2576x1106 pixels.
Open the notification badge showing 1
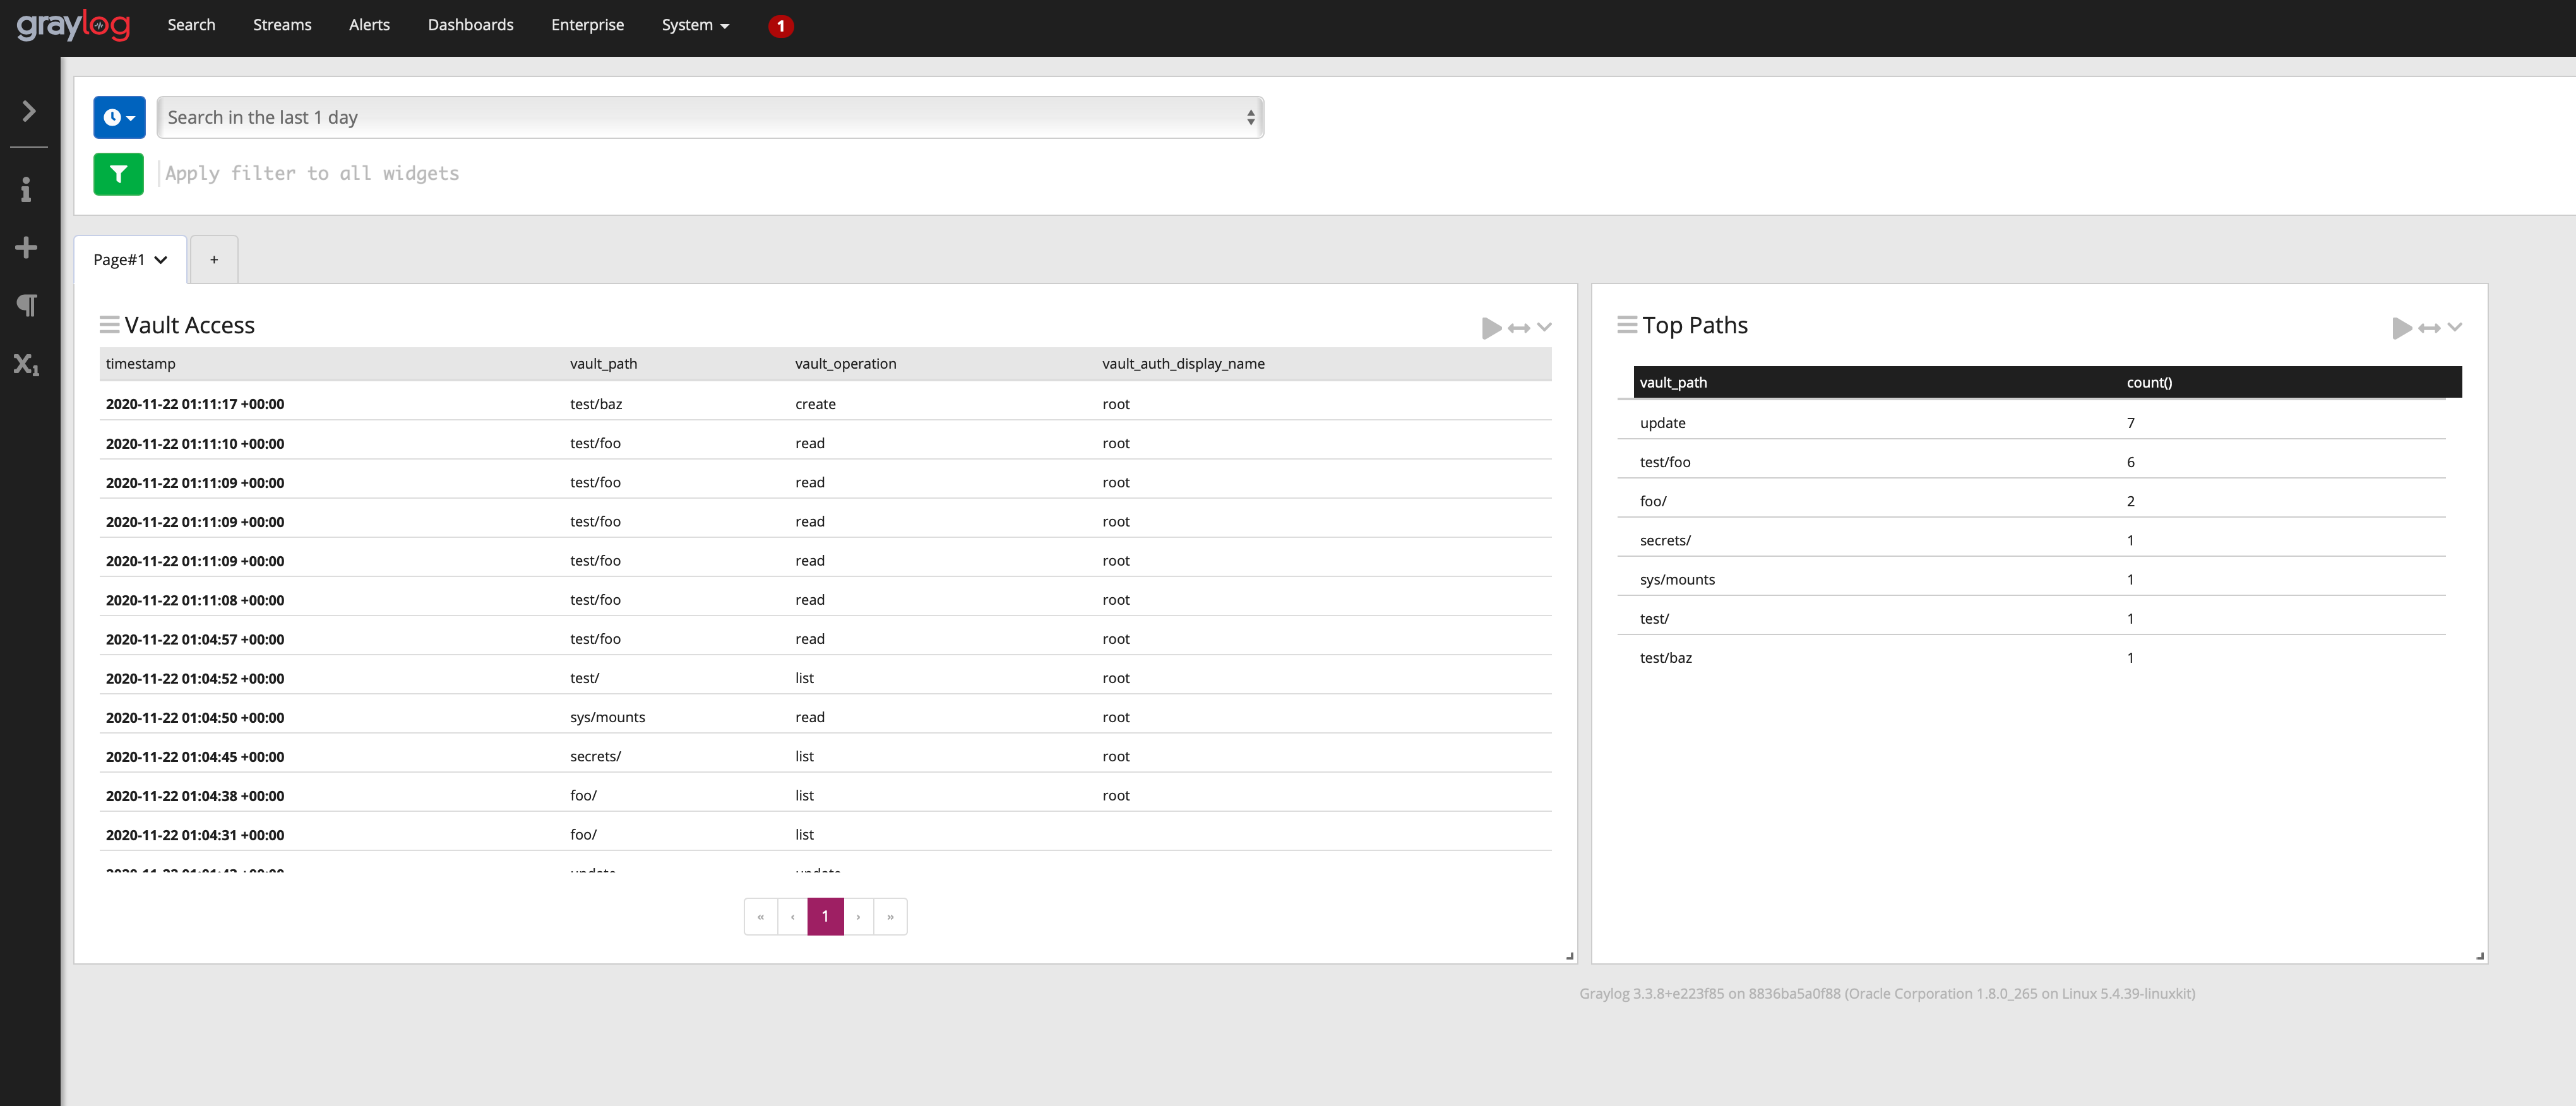780,26
